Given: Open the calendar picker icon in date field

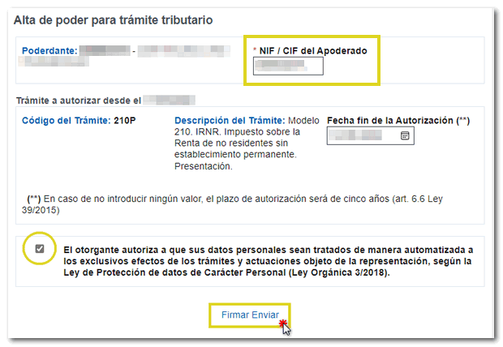Looking at the screenshot, I should tap(405, 136).
